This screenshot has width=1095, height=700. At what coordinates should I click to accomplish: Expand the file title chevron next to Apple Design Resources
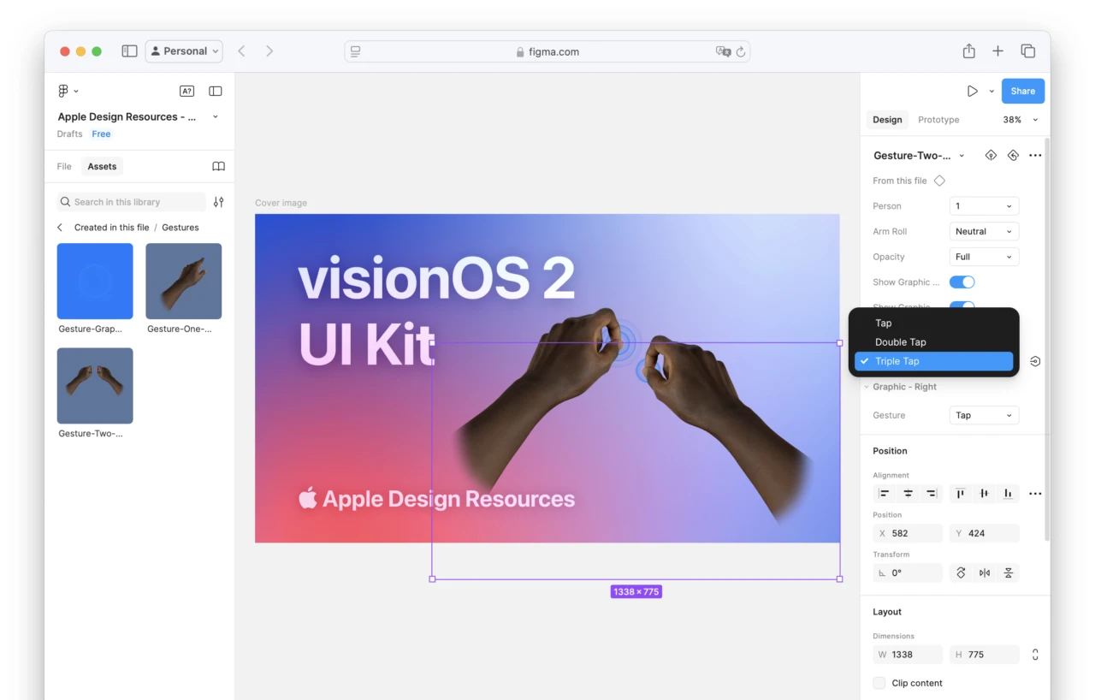point(216,116)
